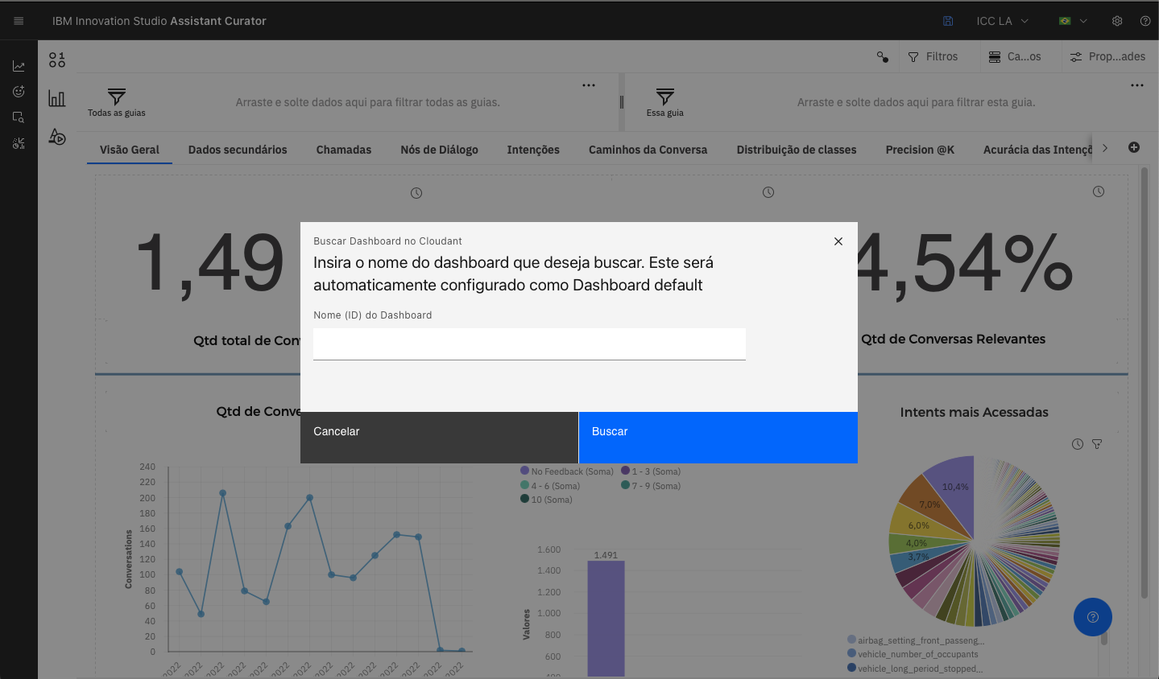The image size is (1159, 679).
Task: Toggle the Filtros panel
Action: [933, 56]
